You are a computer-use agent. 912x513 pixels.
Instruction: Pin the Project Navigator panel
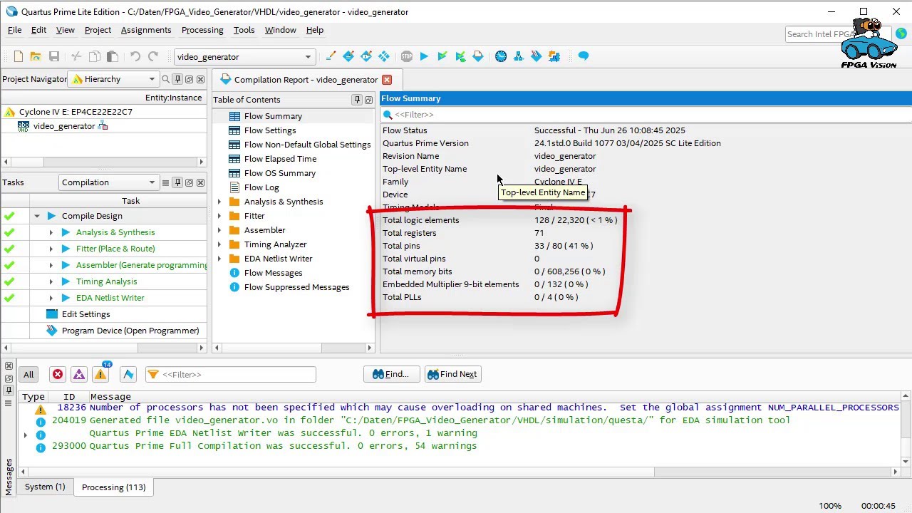click(177, 79)
